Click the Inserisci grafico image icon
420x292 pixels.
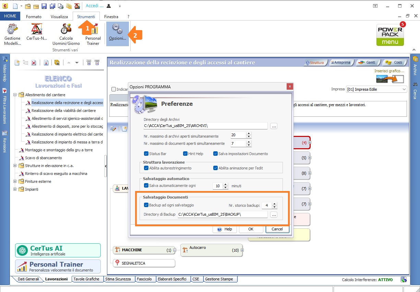390,79
